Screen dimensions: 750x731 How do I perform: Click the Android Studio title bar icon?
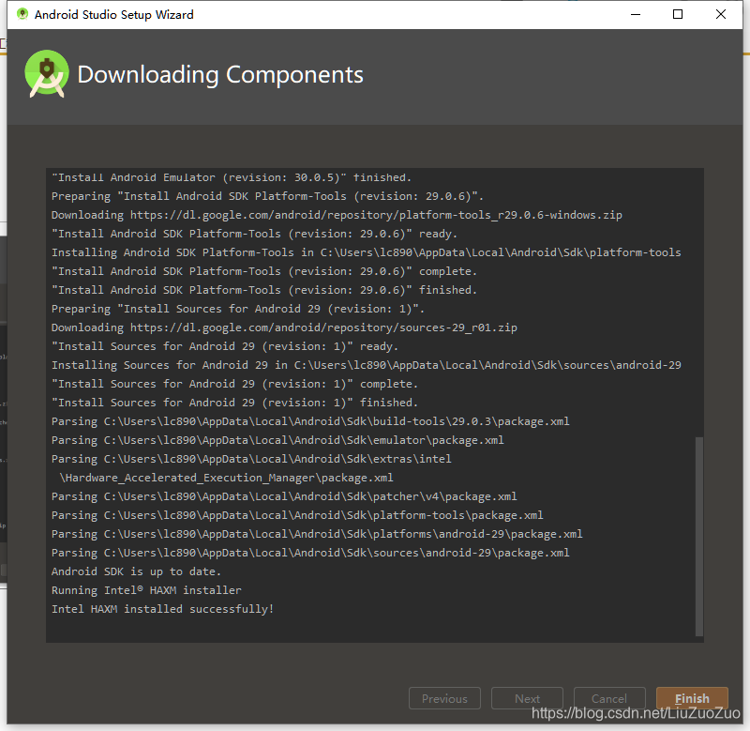tap(22, 14)
